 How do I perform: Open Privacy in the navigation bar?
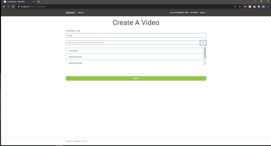(x=81, y=13)
